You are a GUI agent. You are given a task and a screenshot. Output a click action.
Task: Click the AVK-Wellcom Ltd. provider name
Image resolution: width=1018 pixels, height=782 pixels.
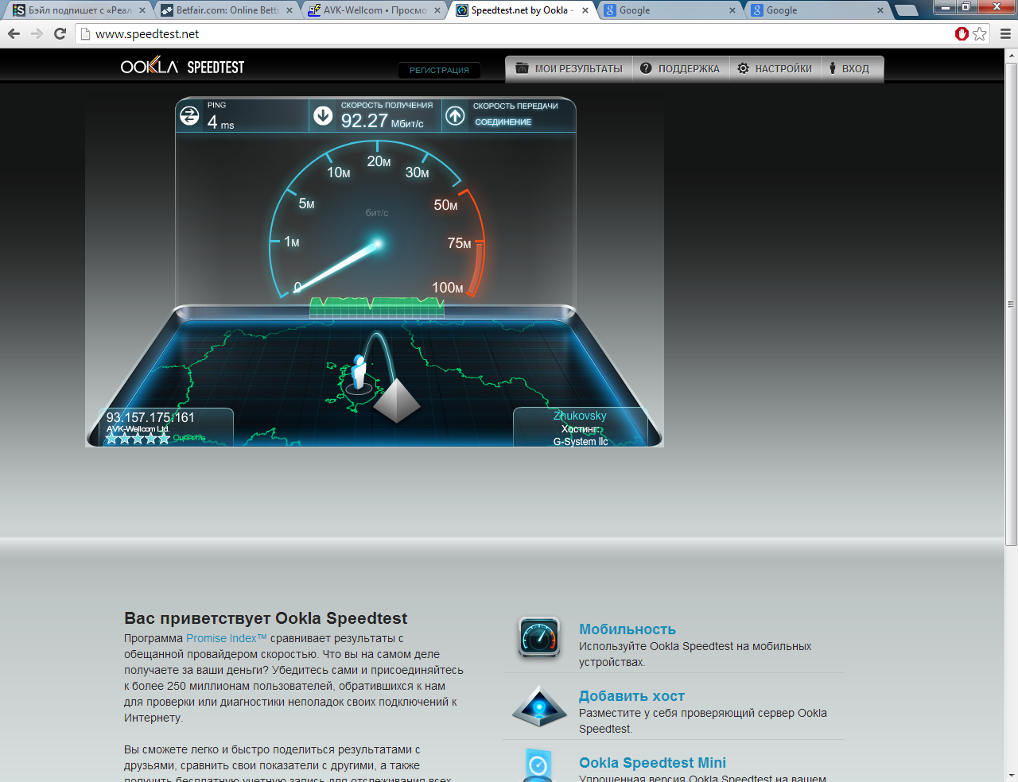[x=138, y=429]
